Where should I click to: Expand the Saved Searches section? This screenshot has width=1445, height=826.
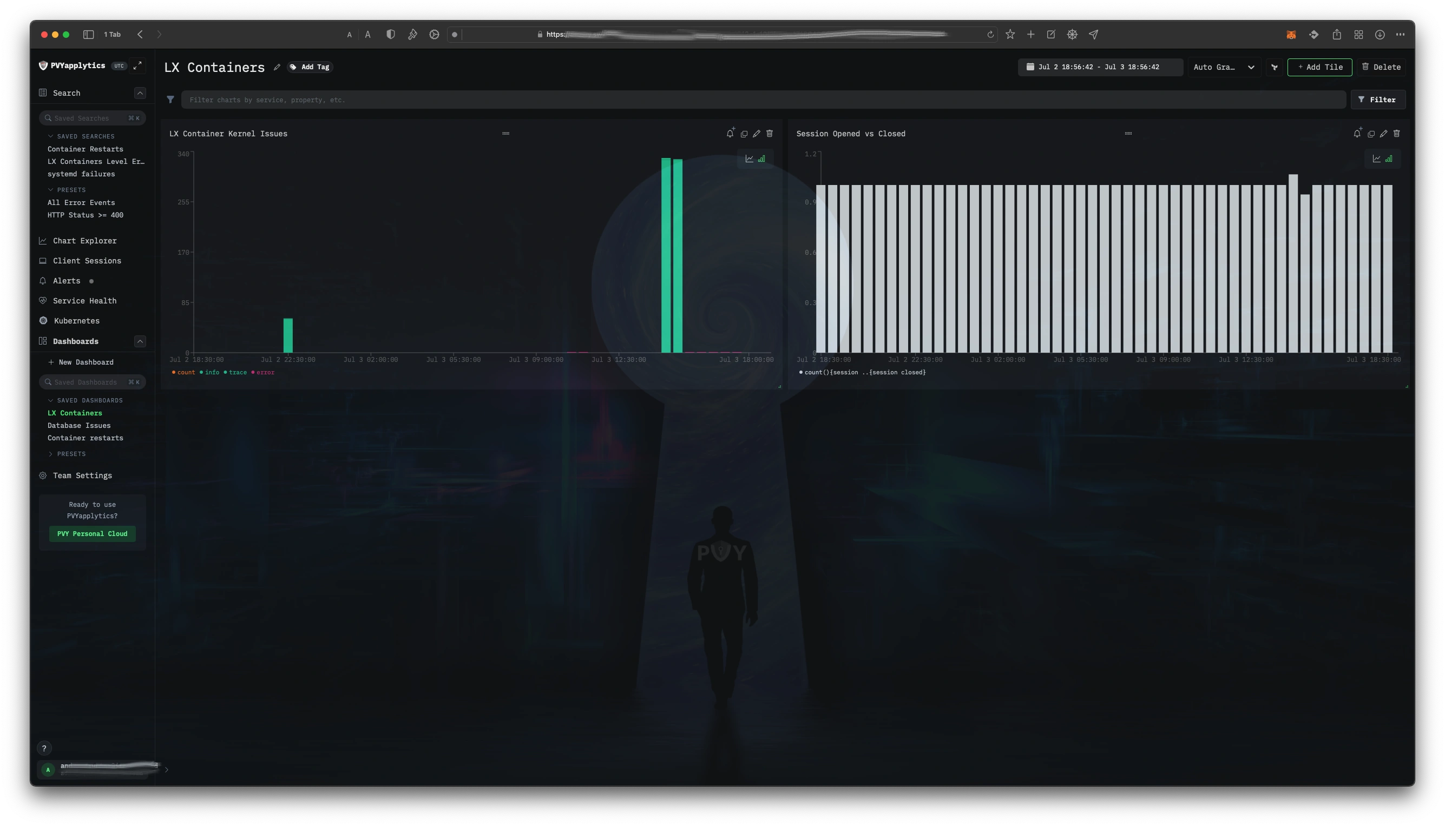(51, 136)
